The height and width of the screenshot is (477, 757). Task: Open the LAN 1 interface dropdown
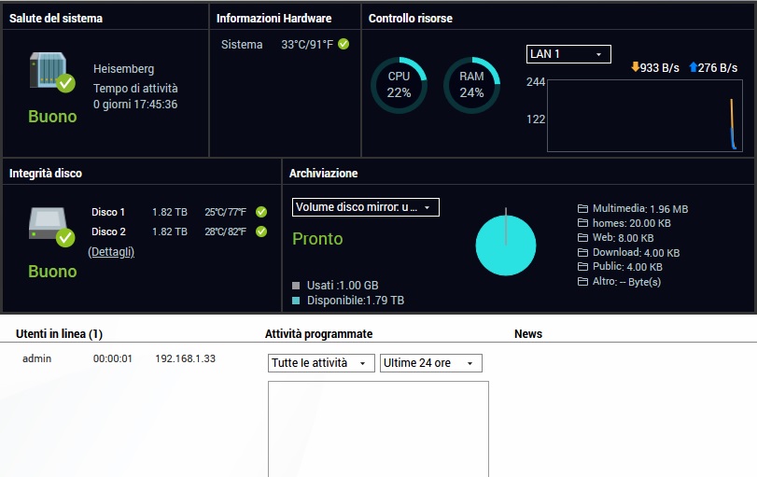point(568,54)
